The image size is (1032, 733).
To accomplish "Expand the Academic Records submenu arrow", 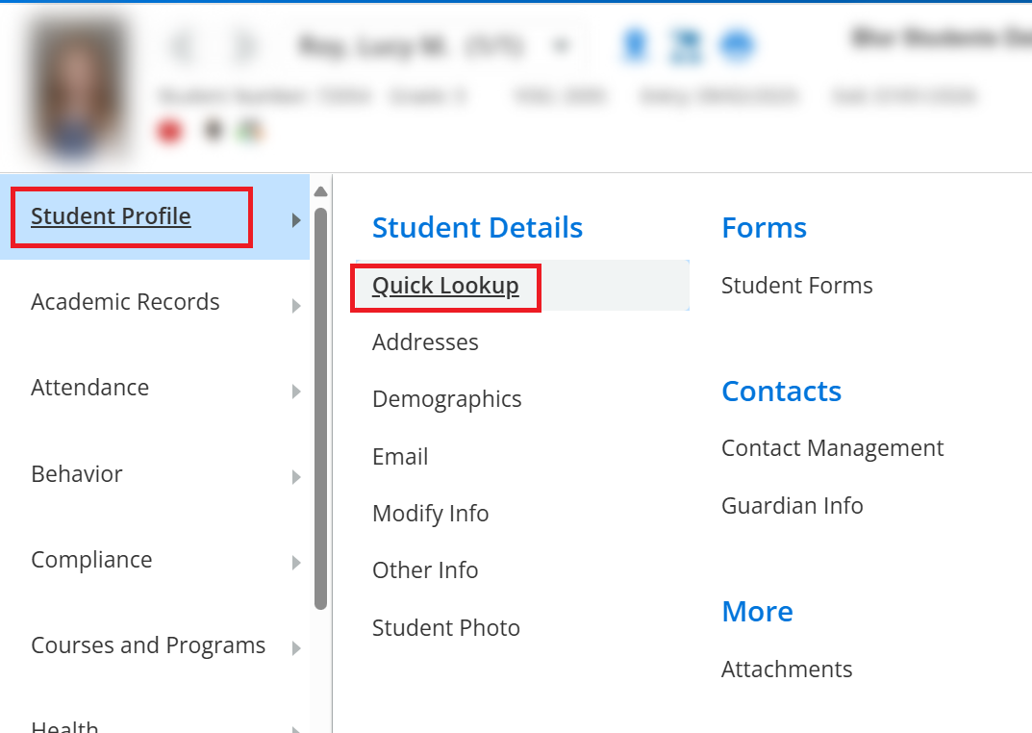I will point(296,306).
